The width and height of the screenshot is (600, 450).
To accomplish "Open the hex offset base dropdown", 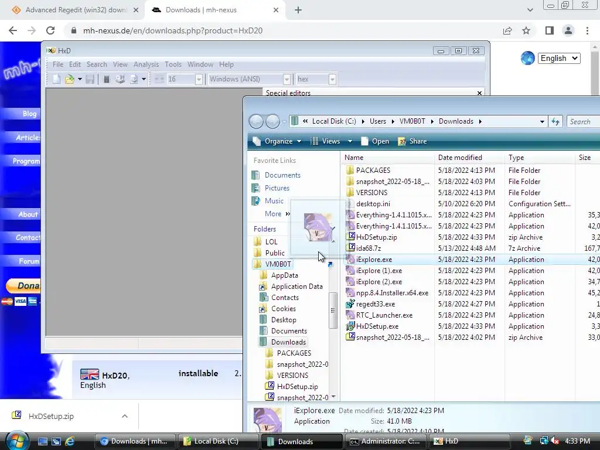I will [332, 79].
